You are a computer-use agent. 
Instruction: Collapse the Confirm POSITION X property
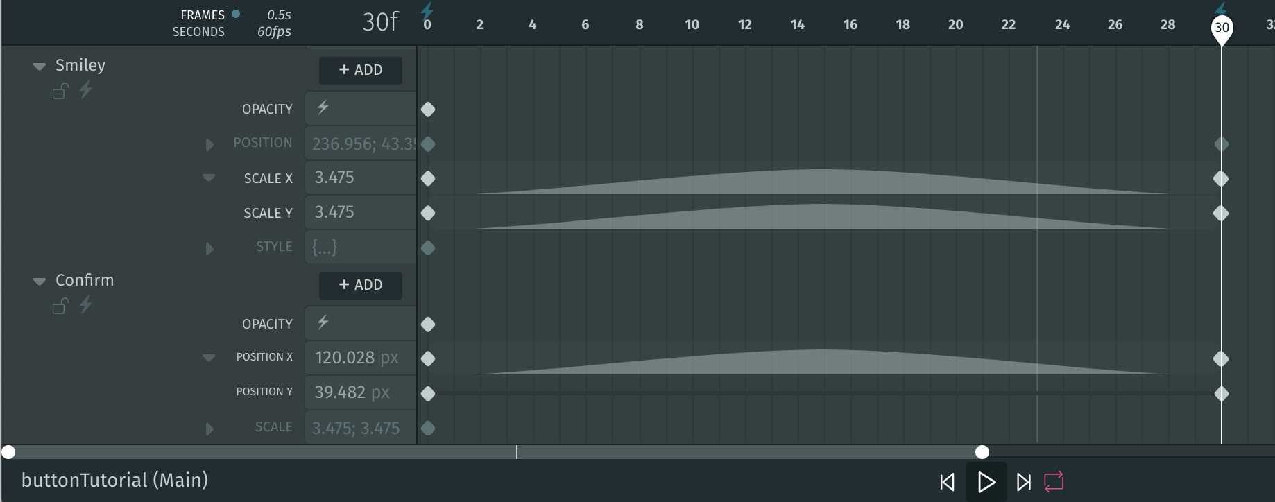click(x=209, y=358)
